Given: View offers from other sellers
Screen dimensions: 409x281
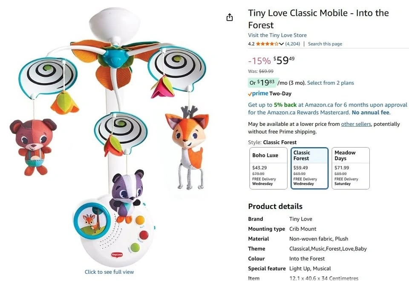Looking at the screenshot, I should pos(356,124).
